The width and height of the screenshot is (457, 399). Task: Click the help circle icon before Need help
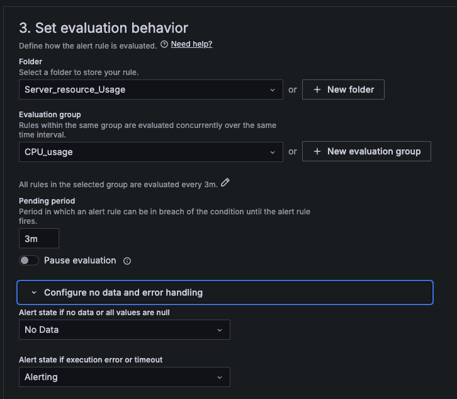click(164, 44)
